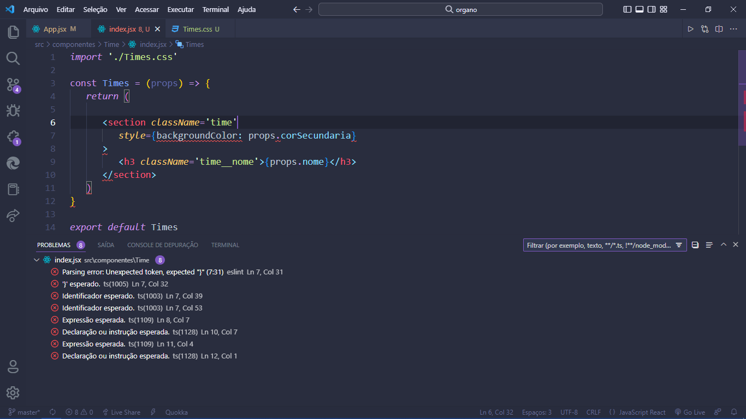
Task: Switch to the TERMINAL panel tab
Action: point(225,245)
